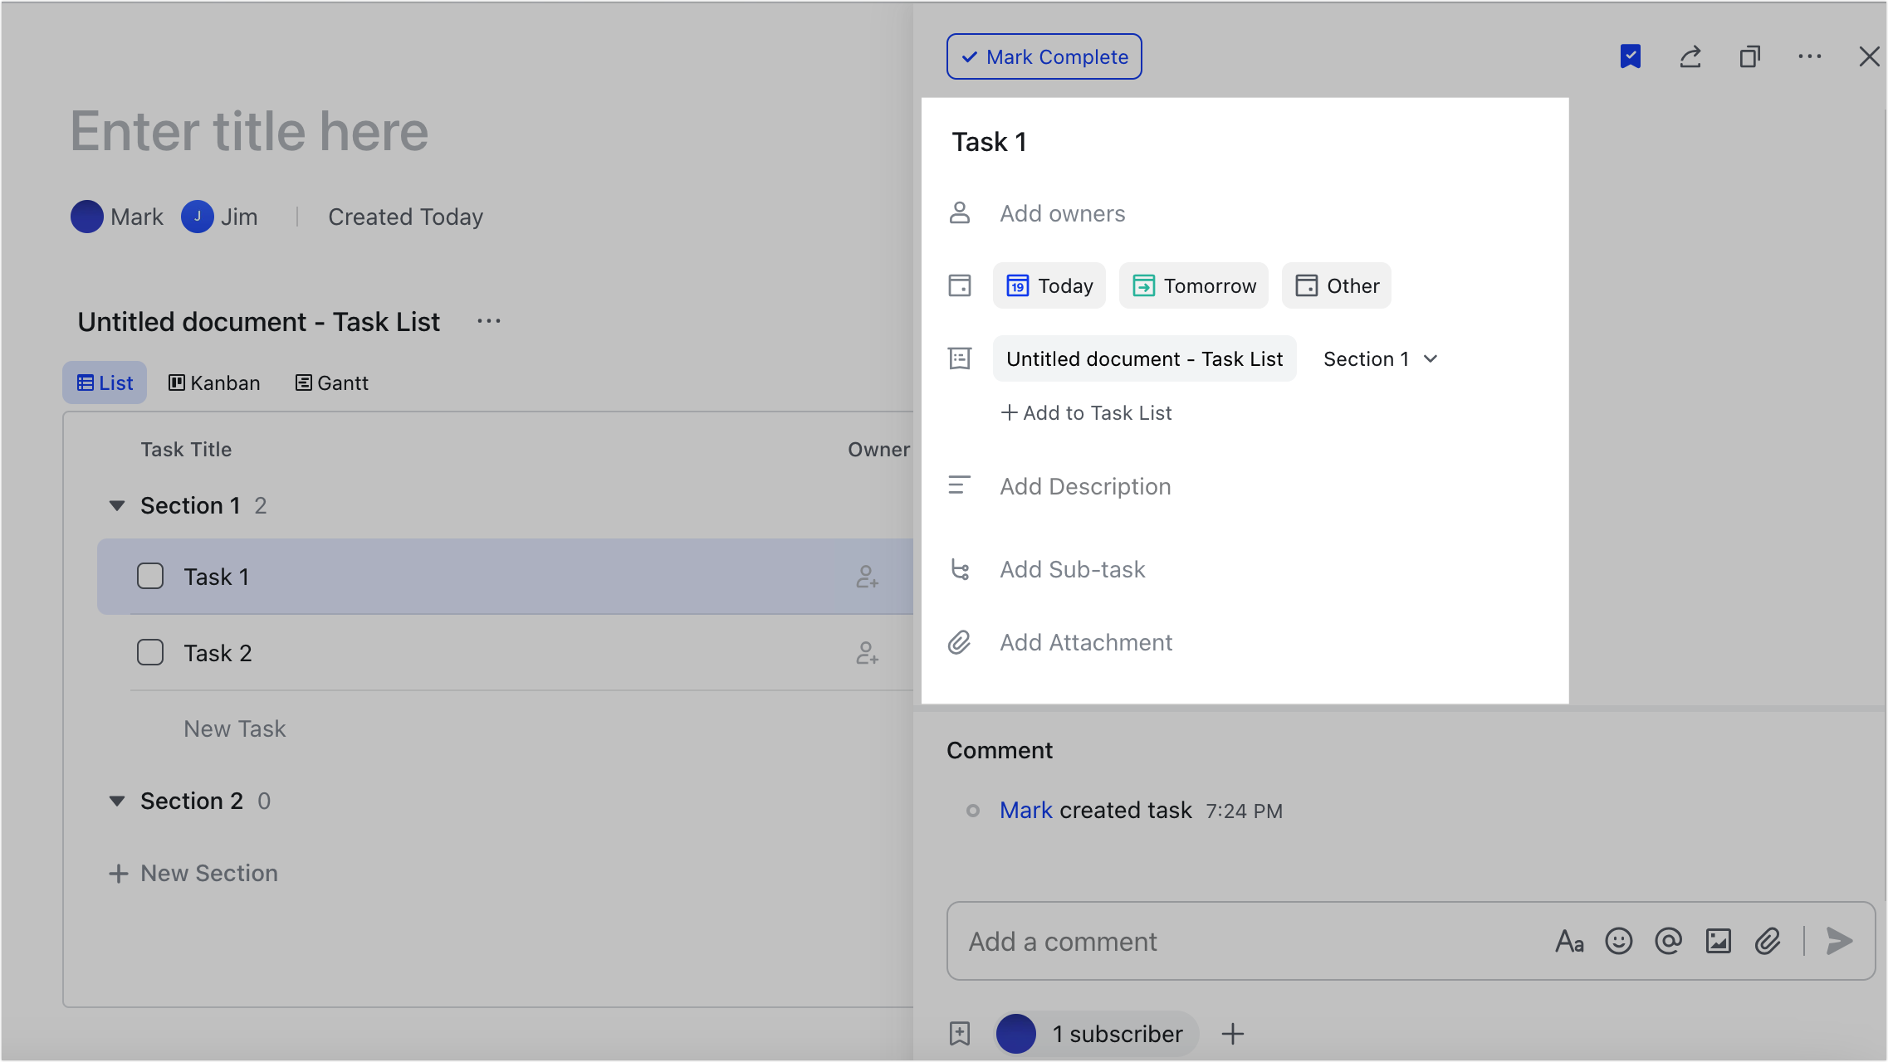Mention someone using the @ icon
This screenshot has height=1062, width=1888.
click(x=1668, y=941)
